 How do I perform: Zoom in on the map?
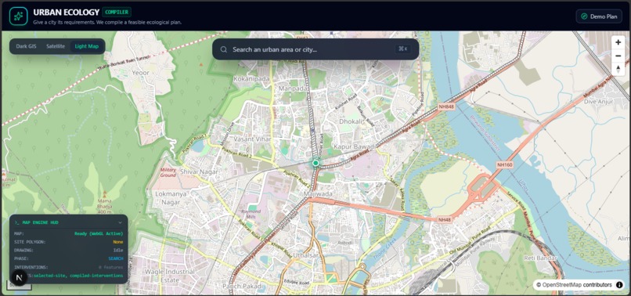[618, 42]
